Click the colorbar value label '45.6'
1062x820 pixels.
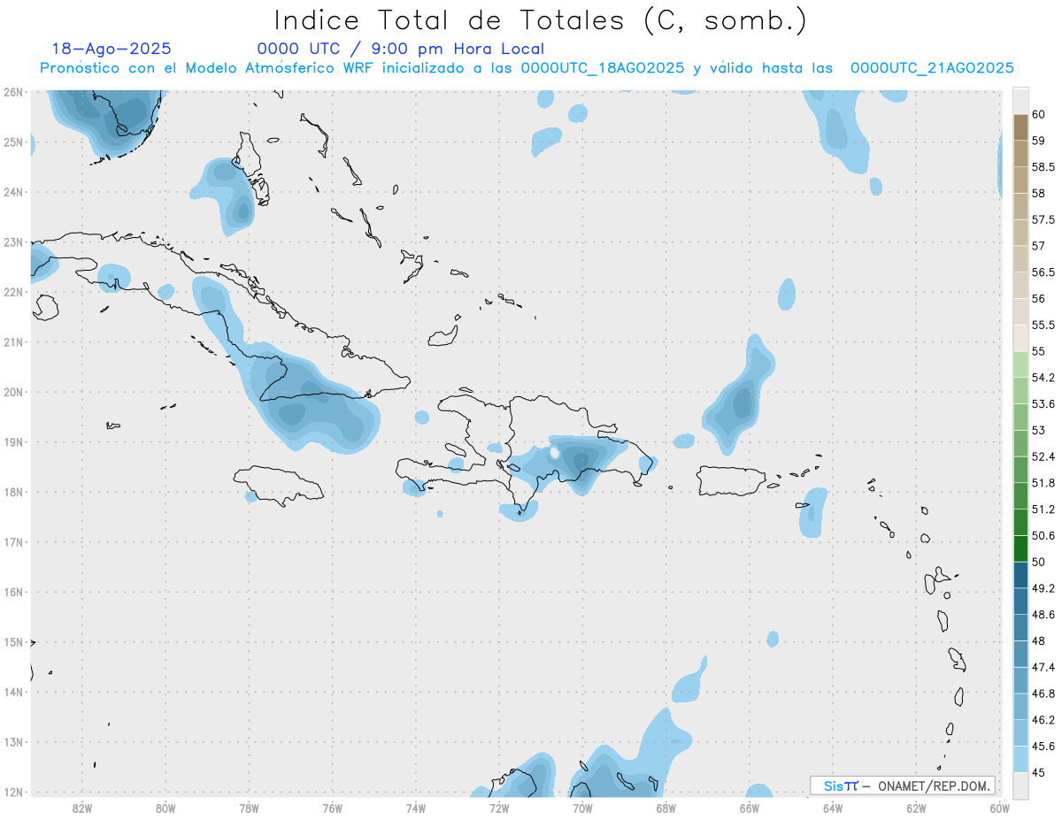[1044, 747]
